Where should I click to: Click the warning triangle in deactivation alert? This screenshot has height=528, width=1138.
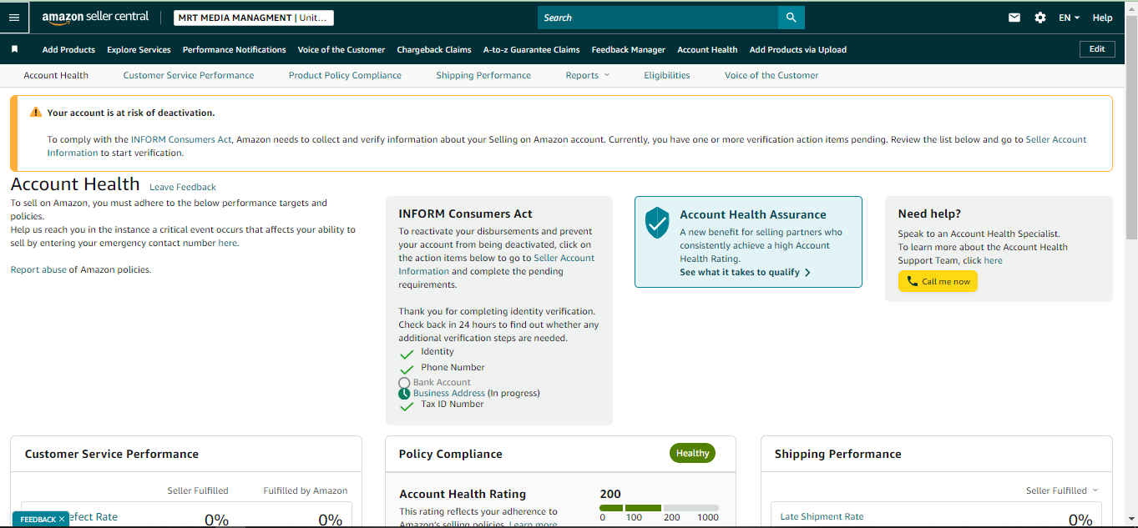pyautogui.click(x=36, y=112)
